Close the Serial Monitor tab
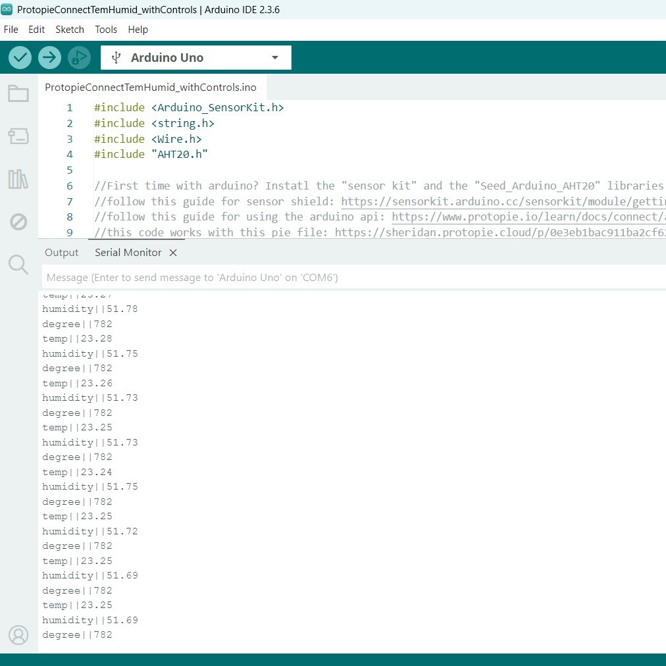Screen dimensions: 666x666 (173, 252)
